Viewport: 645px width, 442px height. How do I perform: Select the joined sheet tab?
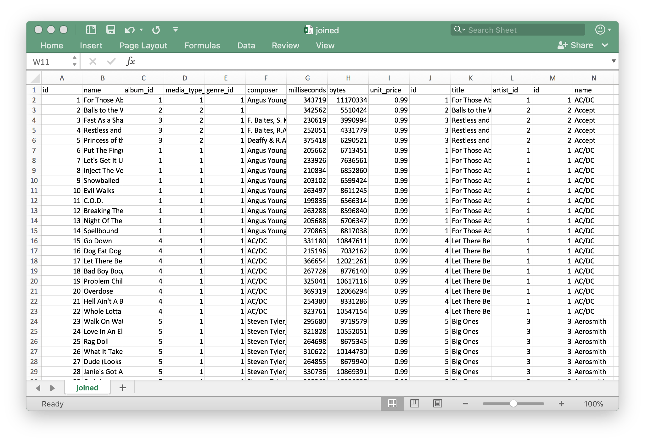coord(87,387)
